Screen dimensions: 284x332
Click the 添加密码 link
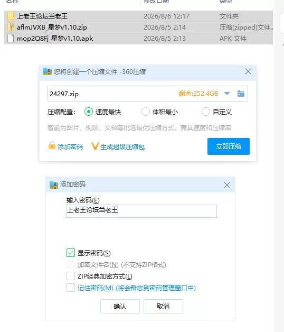pos(70,147)
